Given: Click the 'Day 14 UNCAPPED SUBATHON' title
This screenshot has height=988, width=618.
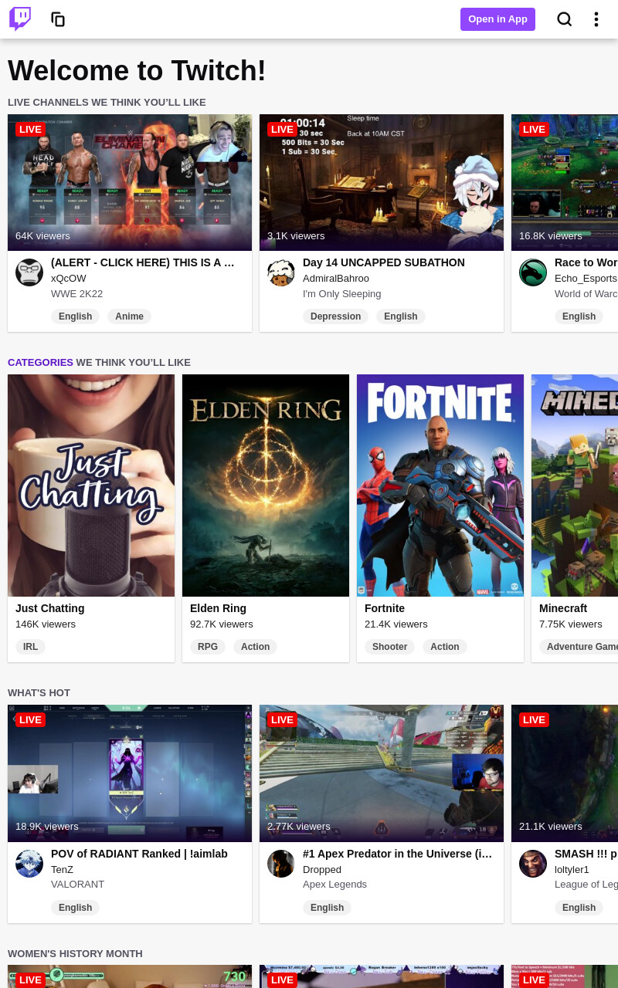Looking at the screenshot, I should click(384, 262).
